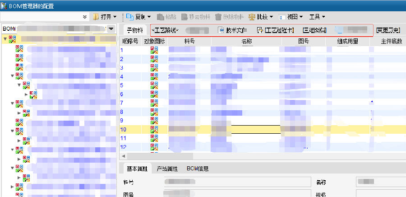Open the 工具 tools menu
This screenshot has width=406, height=197.
click(x=317, y=17)
